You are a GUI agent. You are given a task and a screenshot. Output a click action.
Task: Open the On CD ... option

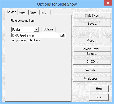click(x=92, y=62)
